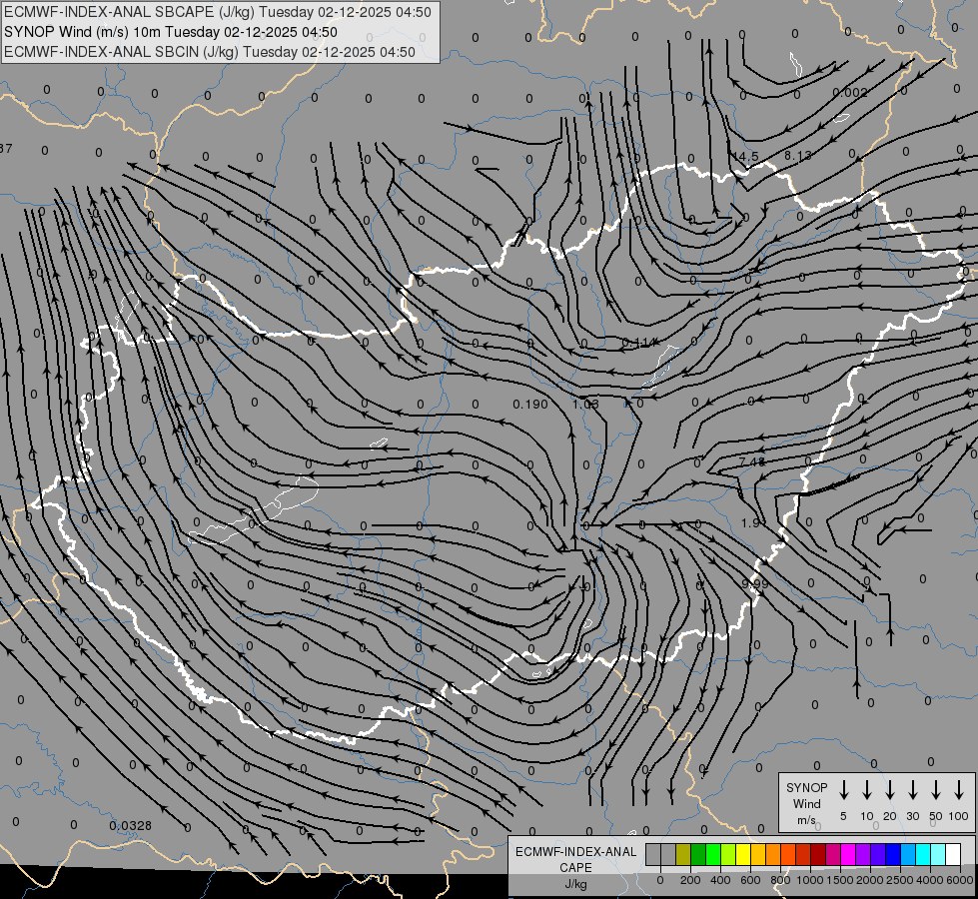This screenshot has width=978, height=899.
Task: Click the 8.13 value on the map
Action: tap(798, 156)
